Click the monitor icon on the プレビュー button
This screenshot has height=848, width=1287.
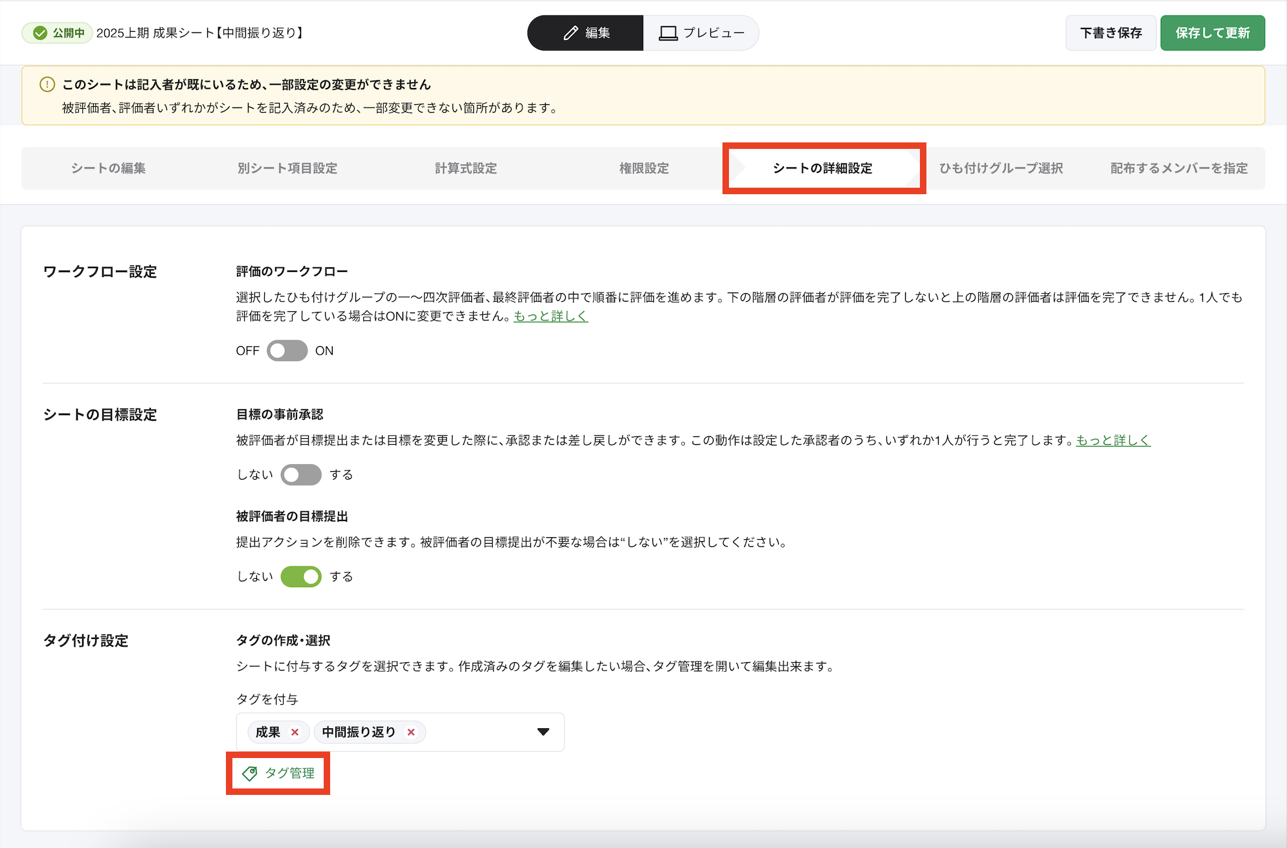(x=666, y=32)
